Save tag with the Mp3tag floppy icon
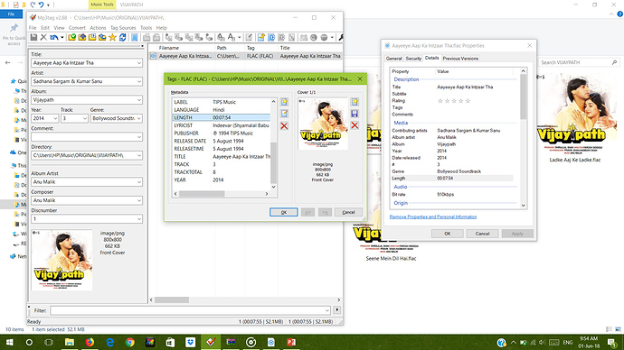Screen dimensions: 624x350 [33, 37]
